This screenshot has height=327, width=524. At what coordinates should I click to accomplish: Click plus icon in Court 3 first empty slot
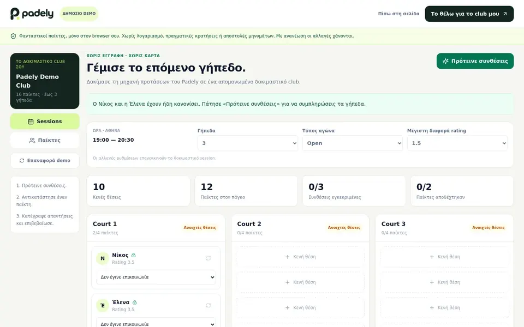(x=432, y=257)
